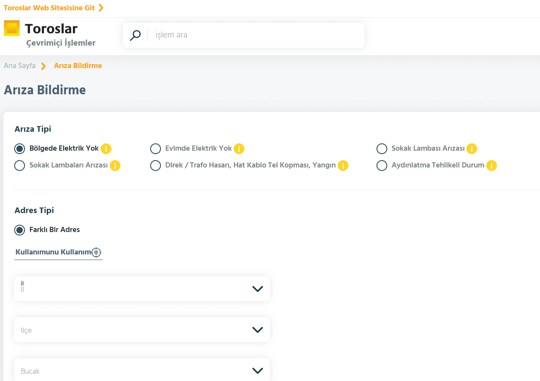Select Evimde Elektrik Yok radio button
This screenshot has width=540, height=381.
click(155, 149)
